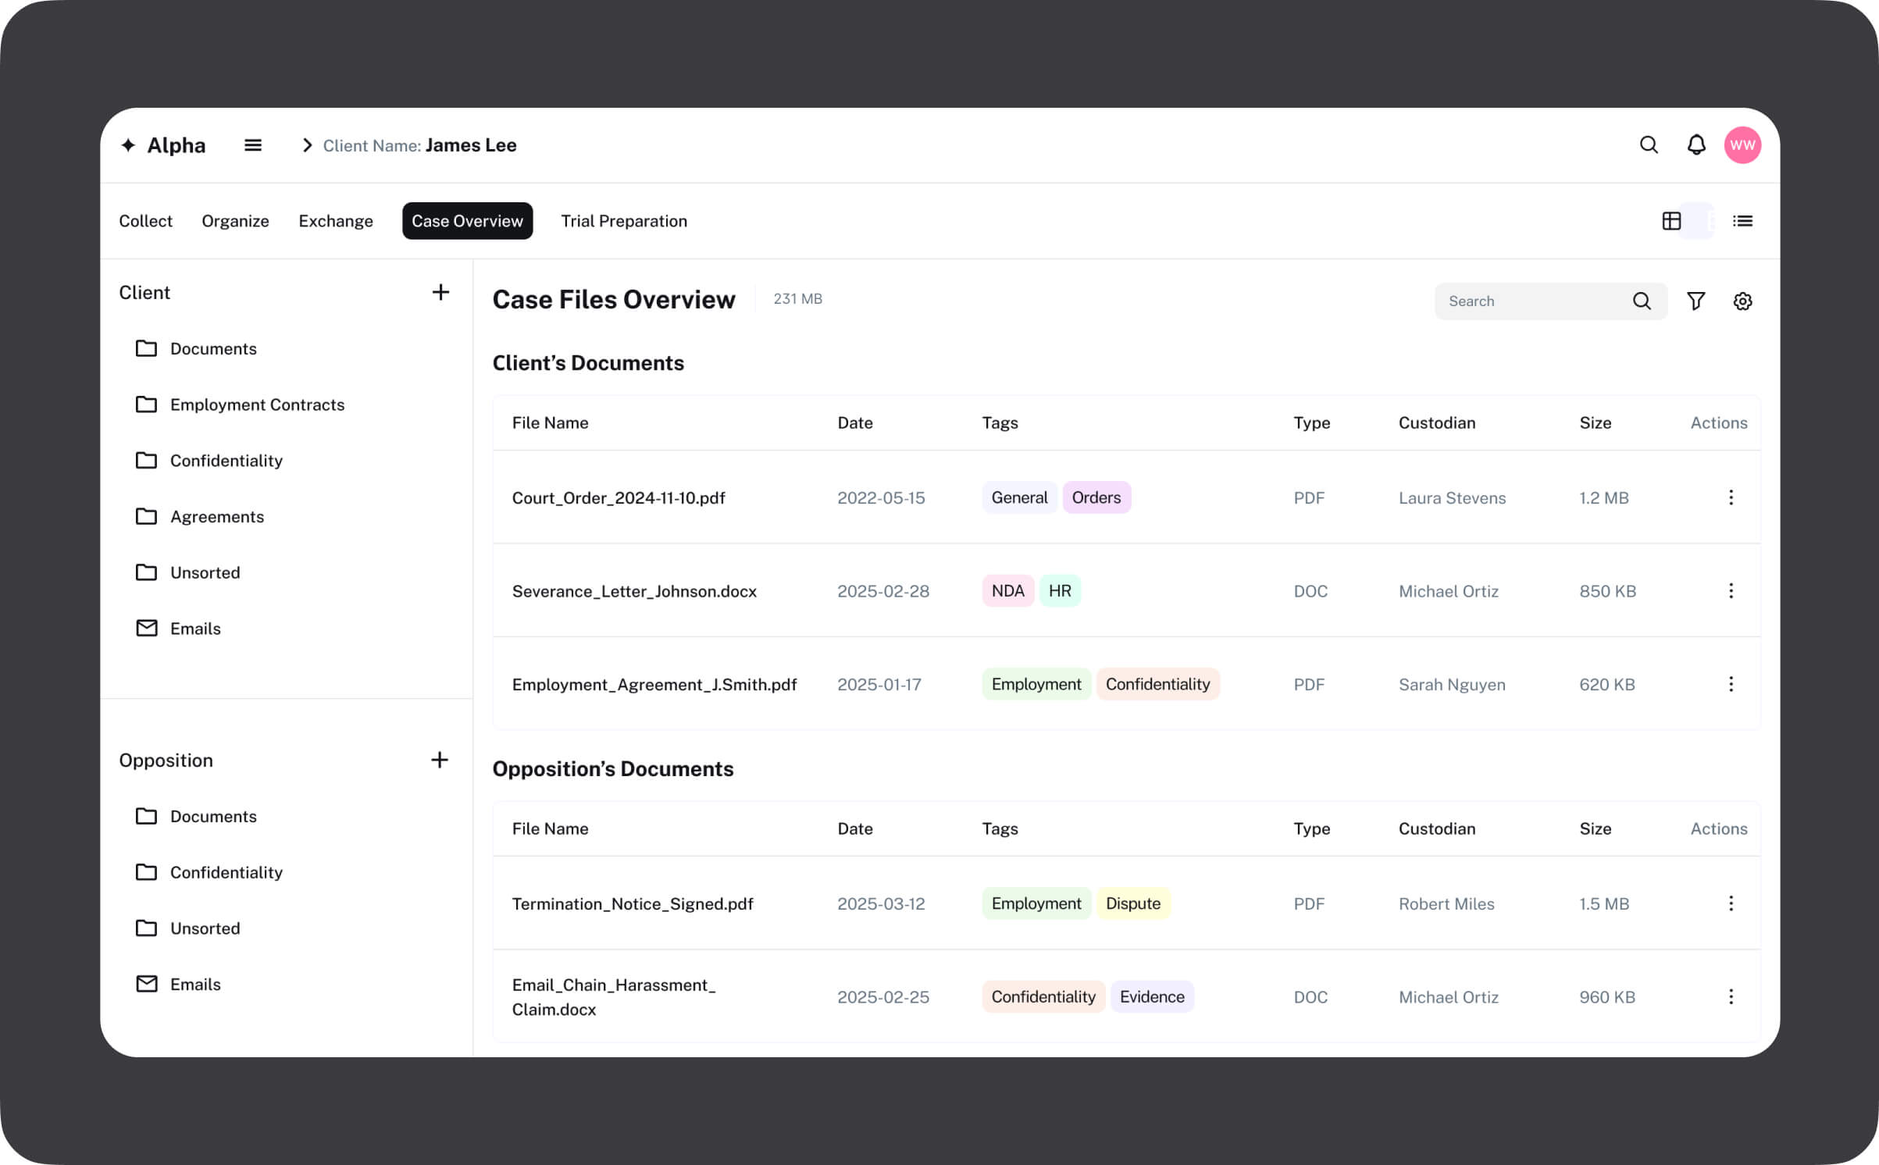1879x1165 pixels.
Task: Switch to table grid view
Action: coord(1671,221)
